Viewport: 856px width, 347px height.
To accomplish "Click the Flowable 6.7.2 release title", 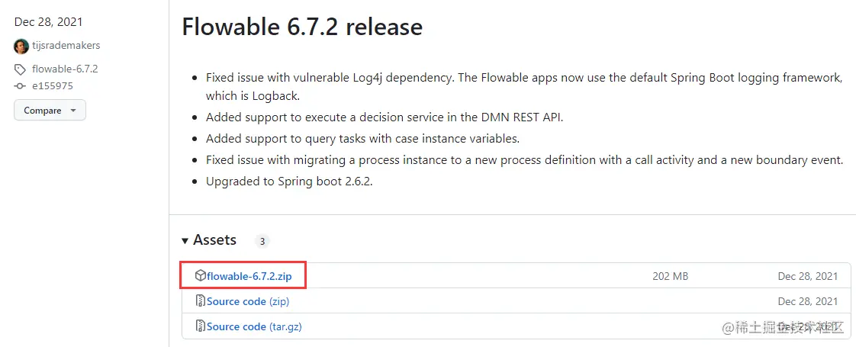I will 302,27.
